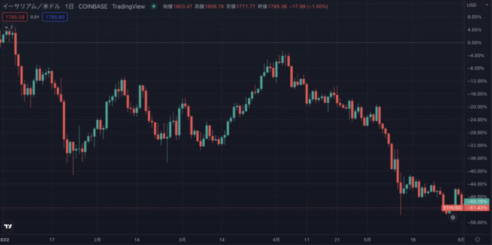492x245 pixels.
Task: Expand the indicator legend chevron labeled 7
Action: coord(9,28)
